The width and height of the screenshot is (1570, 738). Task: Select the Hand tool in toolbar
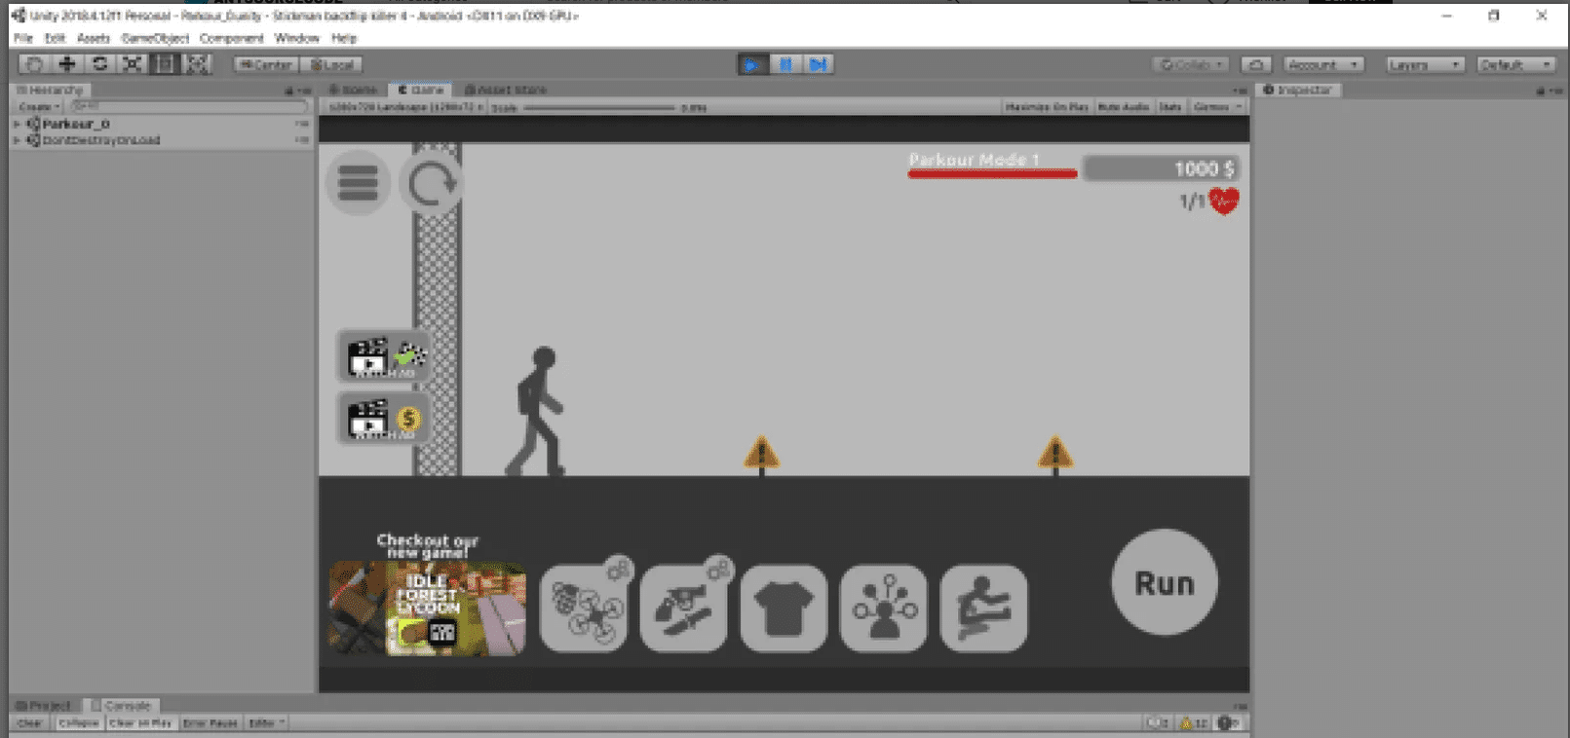(34, 64)
